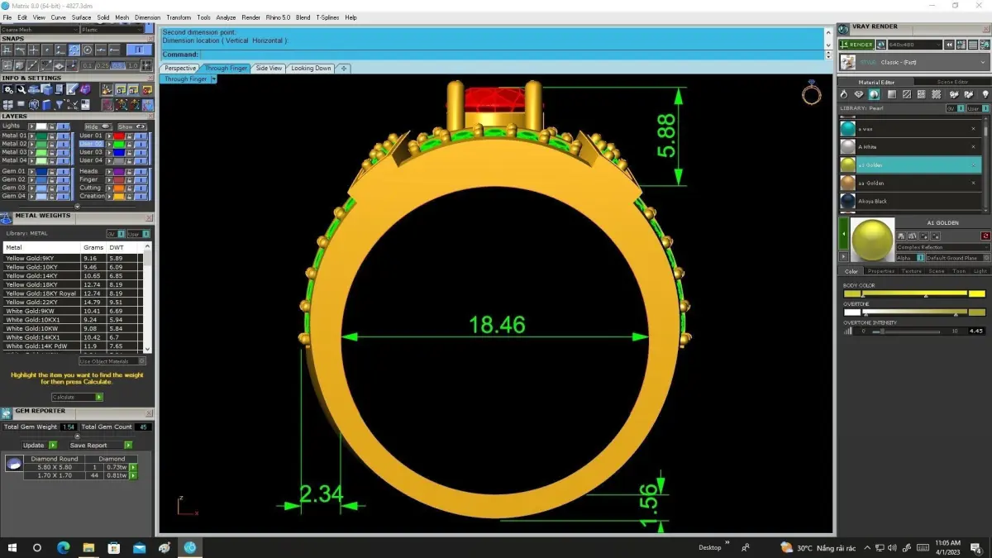Viewport: 992px width, 558px height.
Task: Toggle lock on Gem 01 layer
Action: coord(52,172)
